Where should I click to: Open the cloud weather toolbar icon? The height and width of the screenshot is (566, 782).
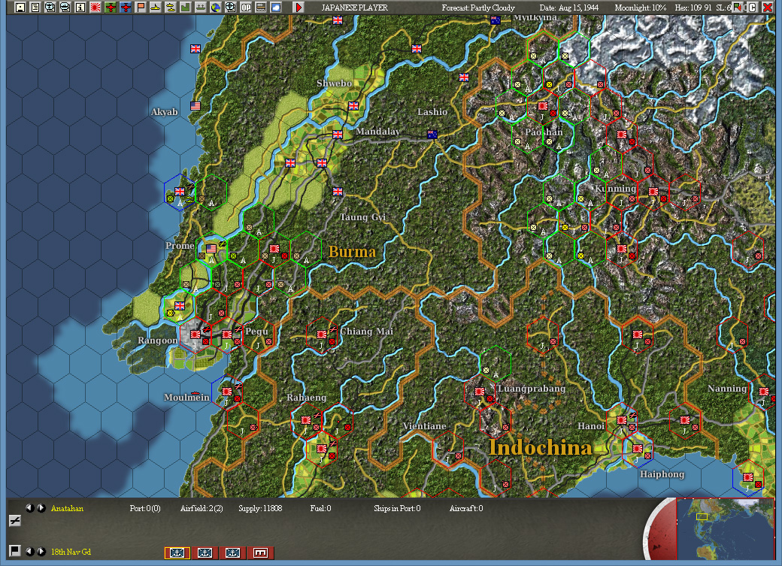276,8
